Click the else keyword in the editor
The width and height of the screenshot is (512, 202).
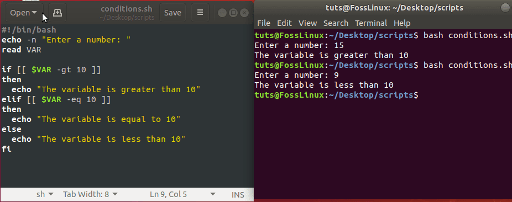[x=12, y=129]
